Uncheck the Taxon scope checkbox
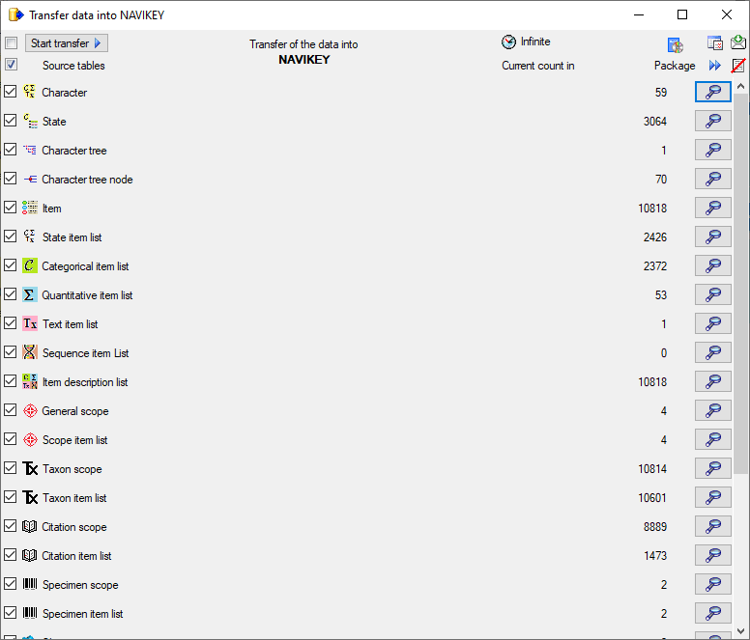This screenshot has width=750, height=640. coord(10,468)
